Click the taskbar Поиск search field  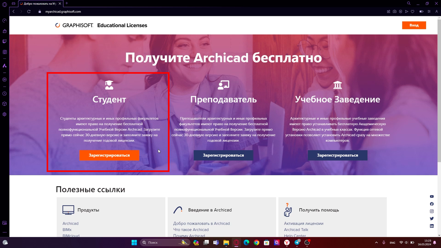coord(165,242)
